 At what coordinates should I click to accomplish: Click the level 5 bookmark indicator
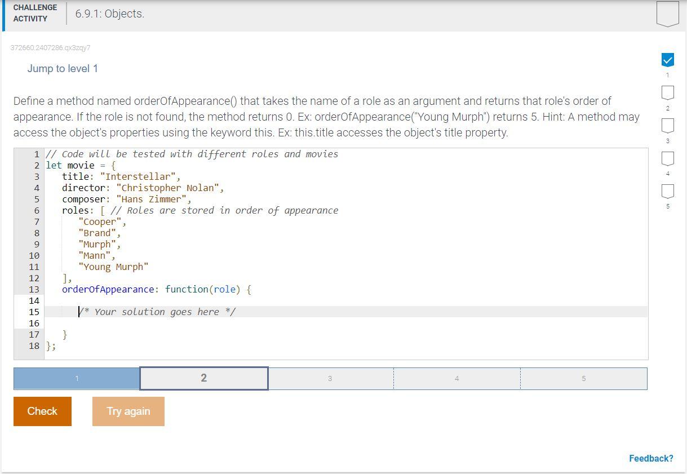[667, 192]
